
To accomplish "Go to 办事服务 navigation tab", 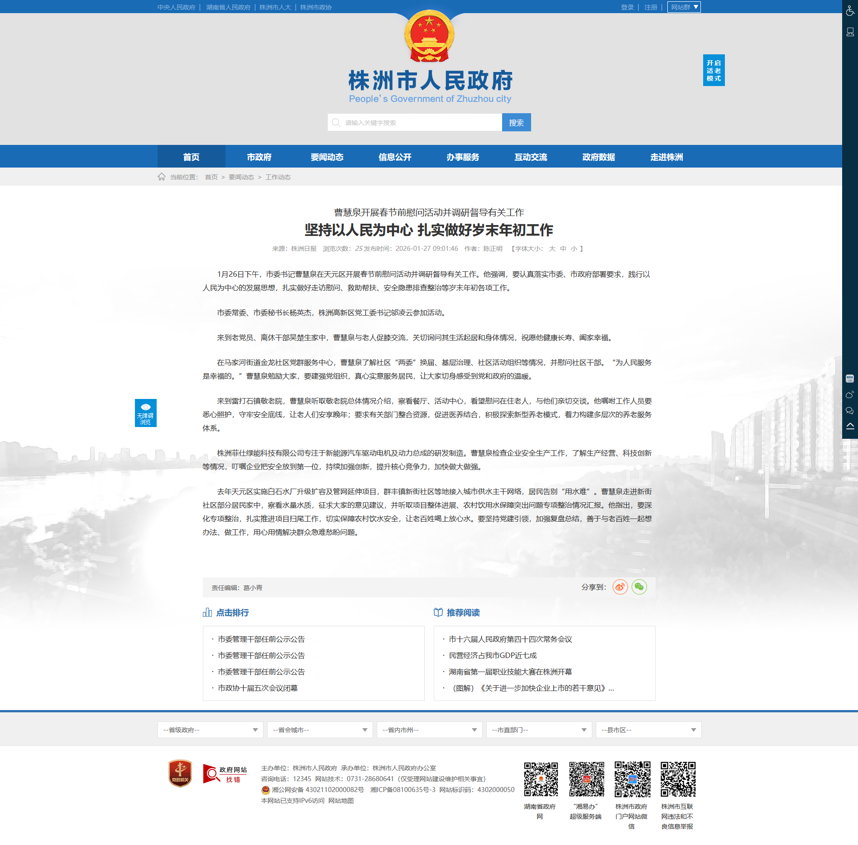I will pyautogui.click(x=463, y=157).
